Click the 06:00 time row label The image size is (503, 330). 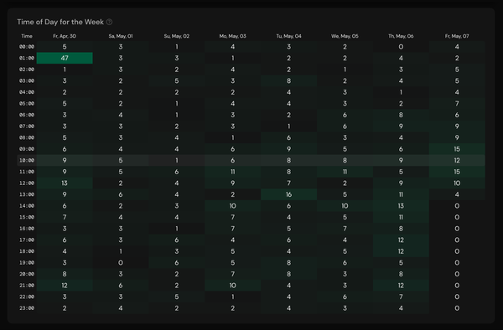pyautogui.click(x=27, y=115)
